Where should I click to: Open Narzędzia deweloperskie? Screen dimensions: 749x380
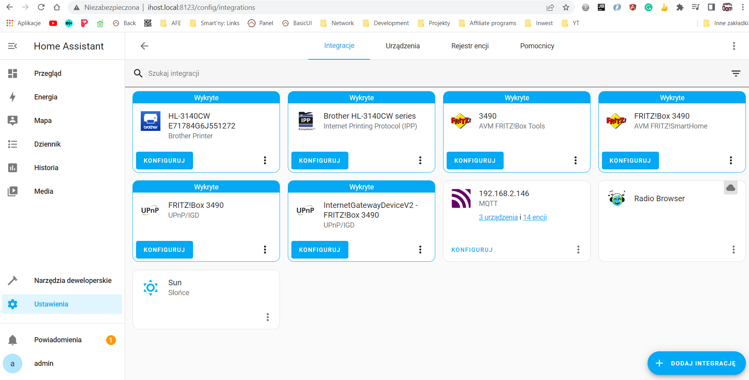click(x=62, y=281)
